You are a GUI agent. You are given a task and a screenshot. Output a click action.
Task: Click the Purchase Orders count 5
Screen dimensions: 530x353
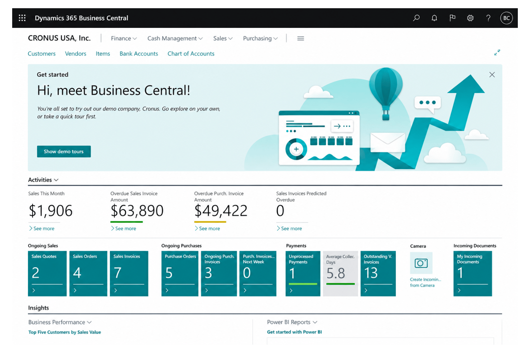[x=169, y=273]
